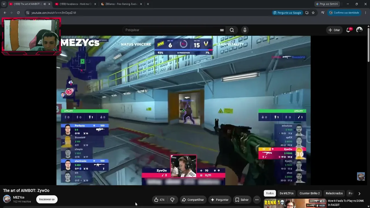The image size is (370, 208).
Task: Open the MEZYcs channel avatar
Action: pos(7,199)
